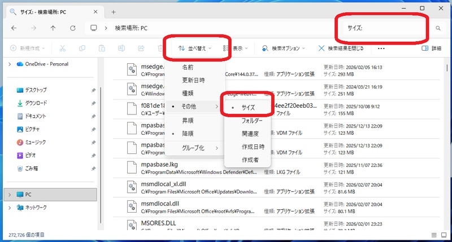The width and height of the screenshot is (452, 242).
Task: Click the mpasbase.lkg file icon
Action: point(132,168)
